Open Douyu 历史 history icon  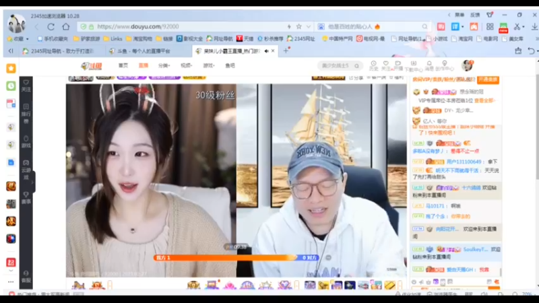pos(374,65)
